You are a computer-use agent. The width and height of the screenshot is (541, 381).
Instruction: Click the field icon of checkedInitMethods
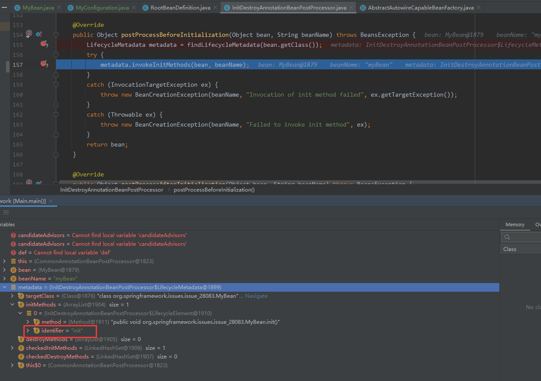pos(21,348)
